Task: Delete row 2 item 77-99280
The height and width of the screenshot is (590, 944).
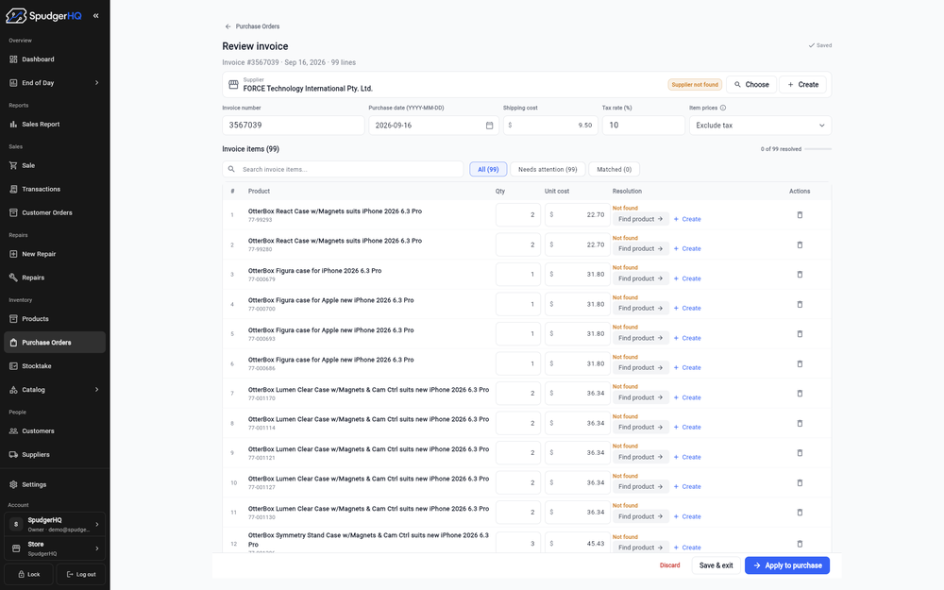Action: coord(800,245)
